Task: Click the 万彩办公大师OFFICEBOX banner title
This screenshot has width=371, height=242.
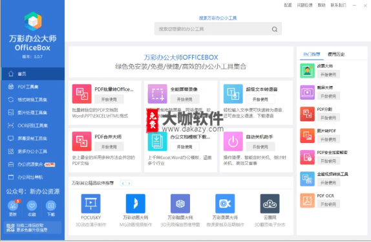Action: [x=181, y=58]
